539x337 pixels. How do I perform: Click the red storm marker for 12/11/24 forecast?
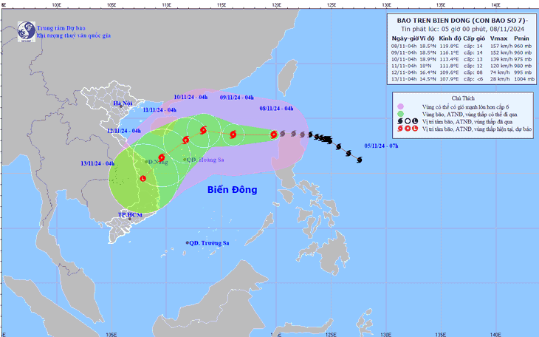click(x=162, y=157)
